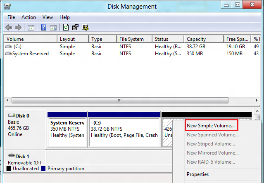Click the System Reserved drive icon
Image resolution: width=264 pixels, height=183 pixels.
click(8, 54)
